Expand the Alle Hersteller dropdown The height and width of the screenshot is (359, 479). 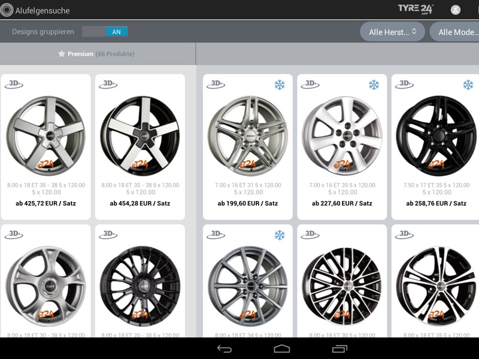[392, 32]
